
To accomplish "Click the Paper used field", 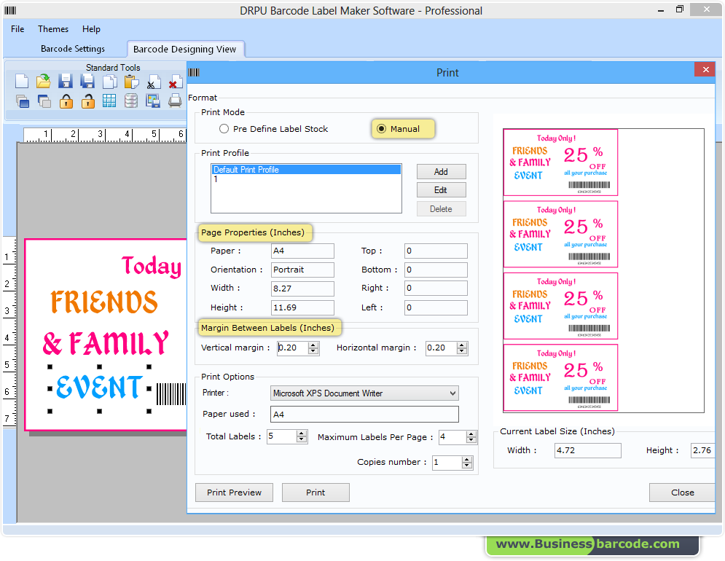I will [x=364, y=415].
